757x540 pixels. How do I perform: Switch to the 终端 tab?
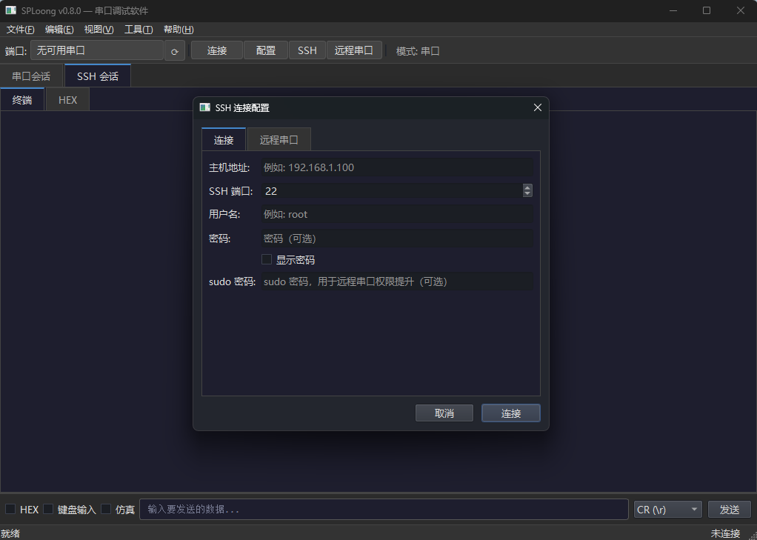click(22, 99)
